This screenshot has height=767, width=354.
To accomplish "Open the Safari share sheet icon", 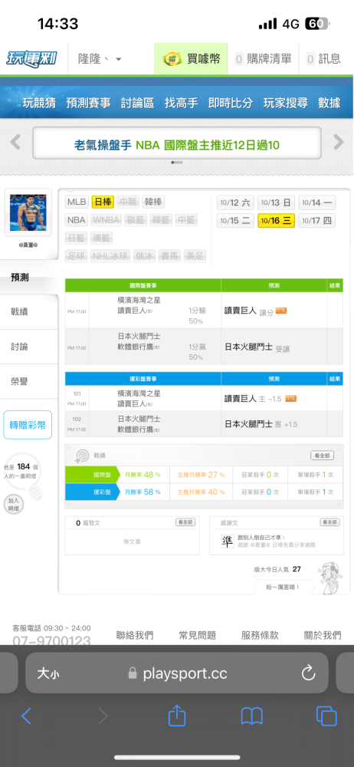I will 177,716.
